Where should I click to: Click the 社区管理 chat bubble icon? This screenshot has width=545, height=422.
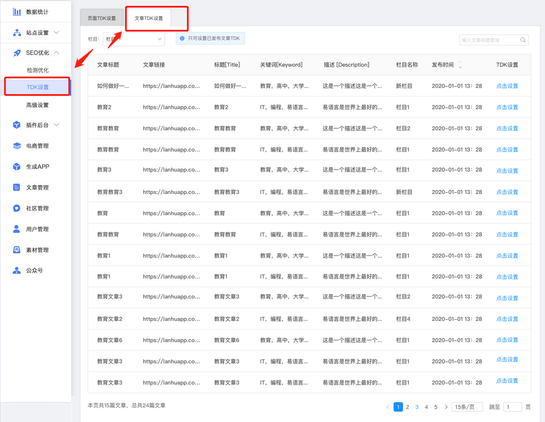coord(17,209)
